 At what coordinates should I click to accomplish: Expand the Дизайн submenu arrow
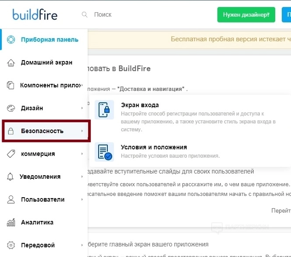82,108
